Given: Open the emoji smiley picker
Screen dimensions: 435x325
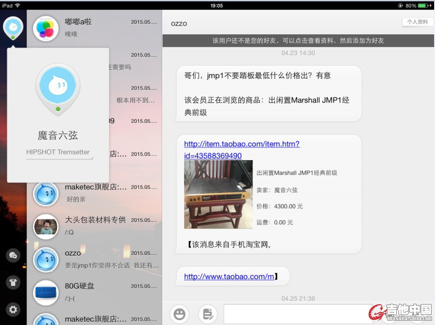Looking at the screenshot, I should (180, 314).
